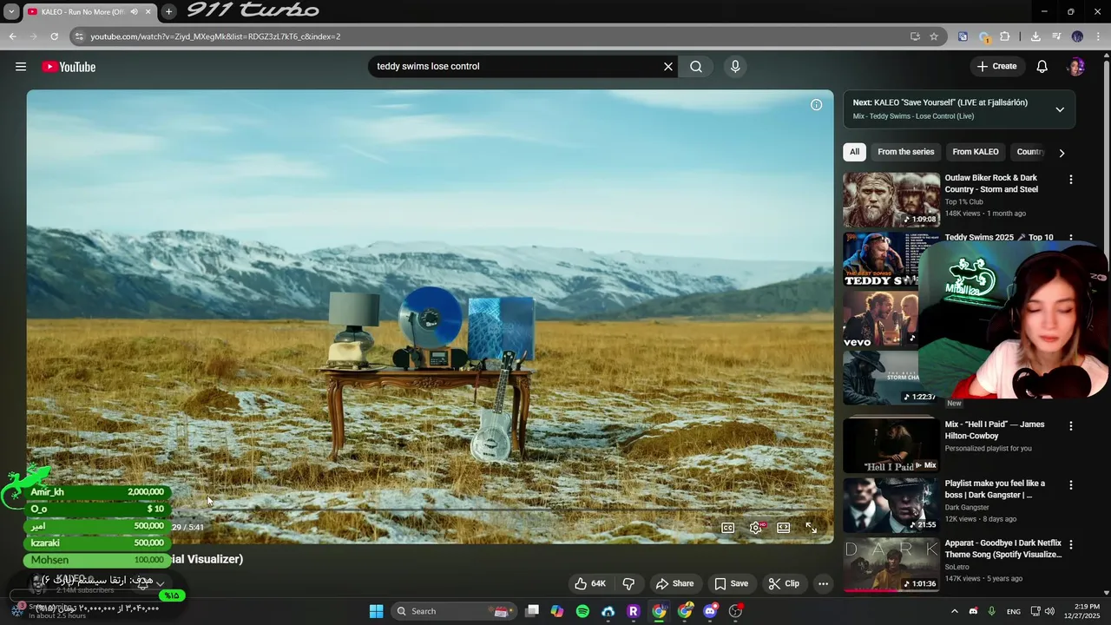1111x625 pixels.
Task: Open more actions ellipsis under video
Action: 823,583
